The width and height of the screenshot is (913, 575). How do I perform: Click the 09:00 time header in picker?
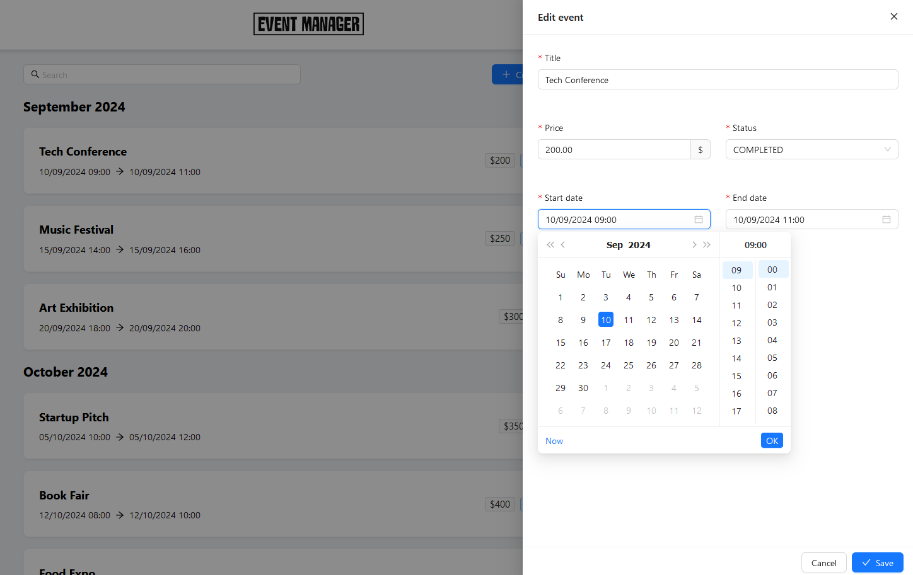(755, 245)
